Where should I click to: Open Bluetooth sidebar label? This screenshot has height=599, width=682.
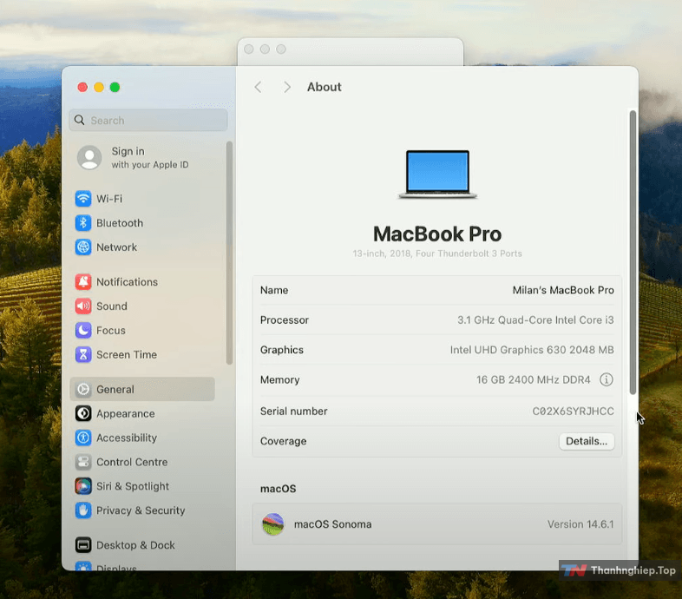120,223
